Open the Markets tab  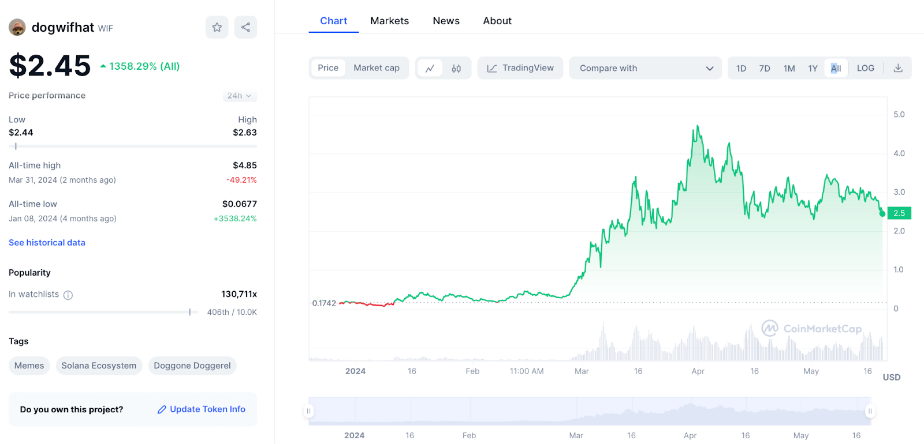click(390, 21)
